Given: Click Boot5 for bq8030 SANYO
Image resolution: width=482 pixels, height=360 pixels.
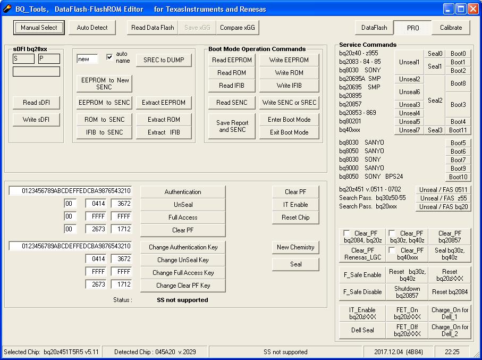Looking at the screenshot, I should (458, 143).
